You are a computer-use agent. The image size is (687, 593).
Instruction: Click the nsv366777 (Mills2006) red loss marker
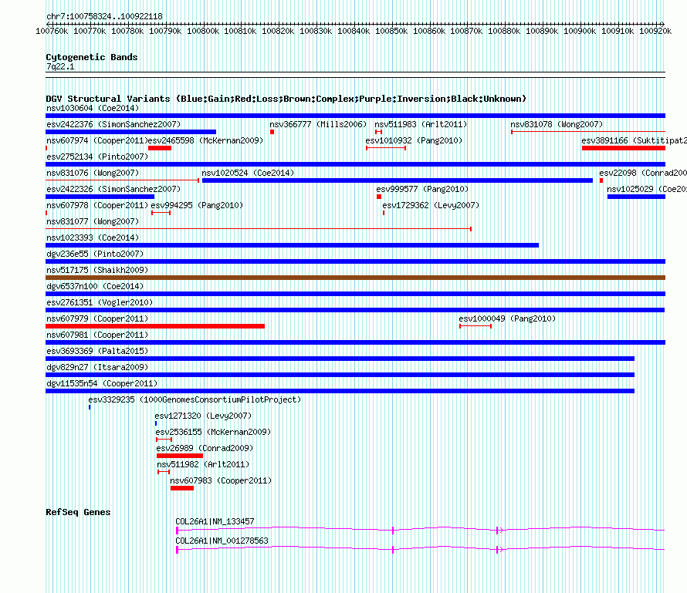click(272, 132)
